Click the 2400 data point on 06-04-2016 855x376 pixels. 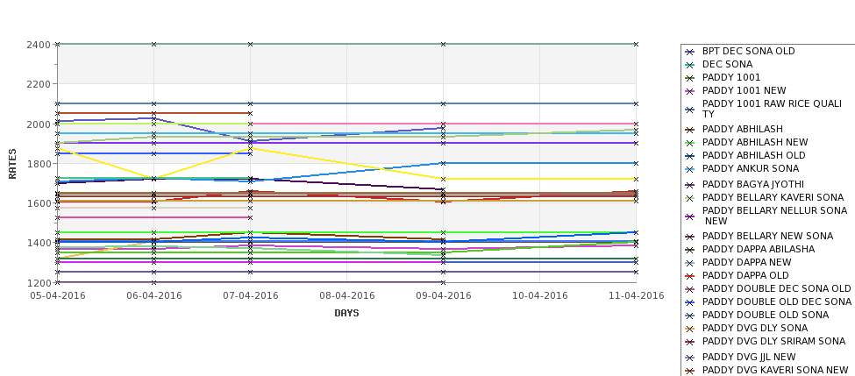pyautogui.click(x=153, y=44)
